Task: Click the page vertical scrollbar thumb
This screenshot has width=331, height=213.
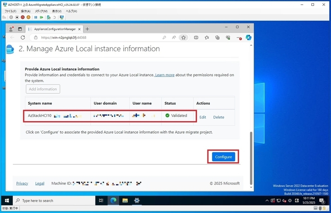Action: pyautogui.click(x=251, y=158)
